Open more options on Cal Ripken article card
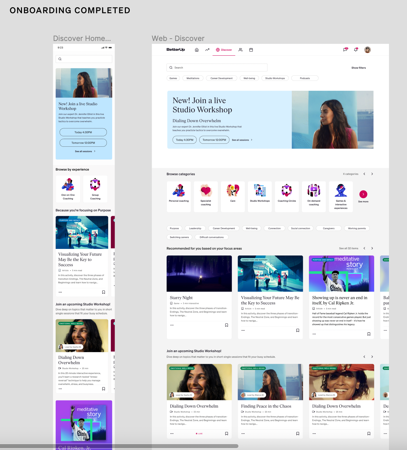 click(314, 334)
